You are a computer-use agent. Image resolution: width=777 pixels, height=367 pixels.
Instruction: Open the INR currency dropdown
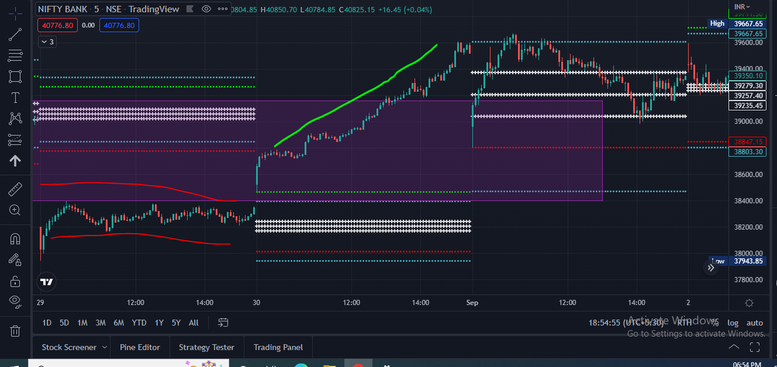pyautogui.click(x=743, y=6)
